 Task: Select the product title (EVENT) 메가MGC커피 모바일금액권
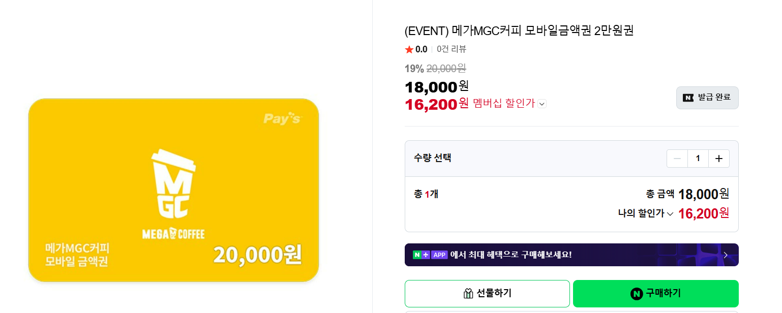(518, 32)
